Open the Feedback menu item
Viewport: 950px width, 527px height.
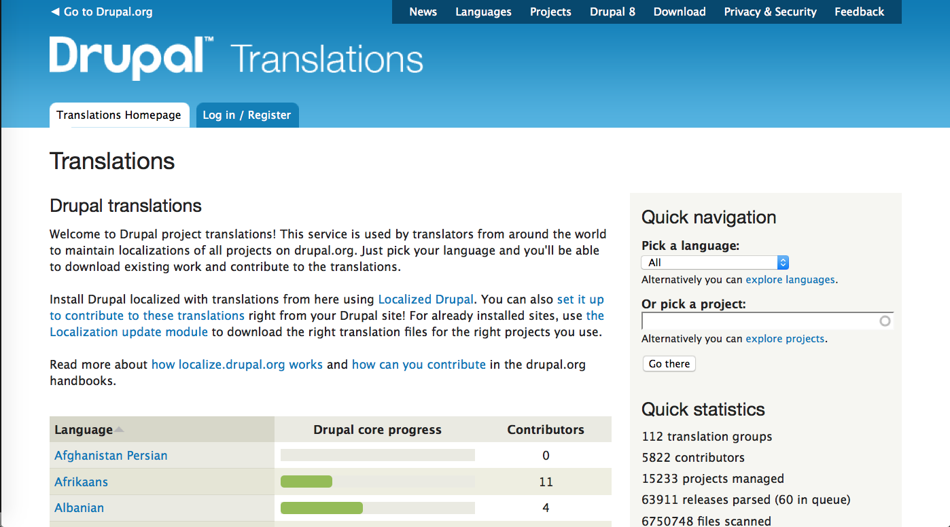pyautogui.click(x=859, y=12)
